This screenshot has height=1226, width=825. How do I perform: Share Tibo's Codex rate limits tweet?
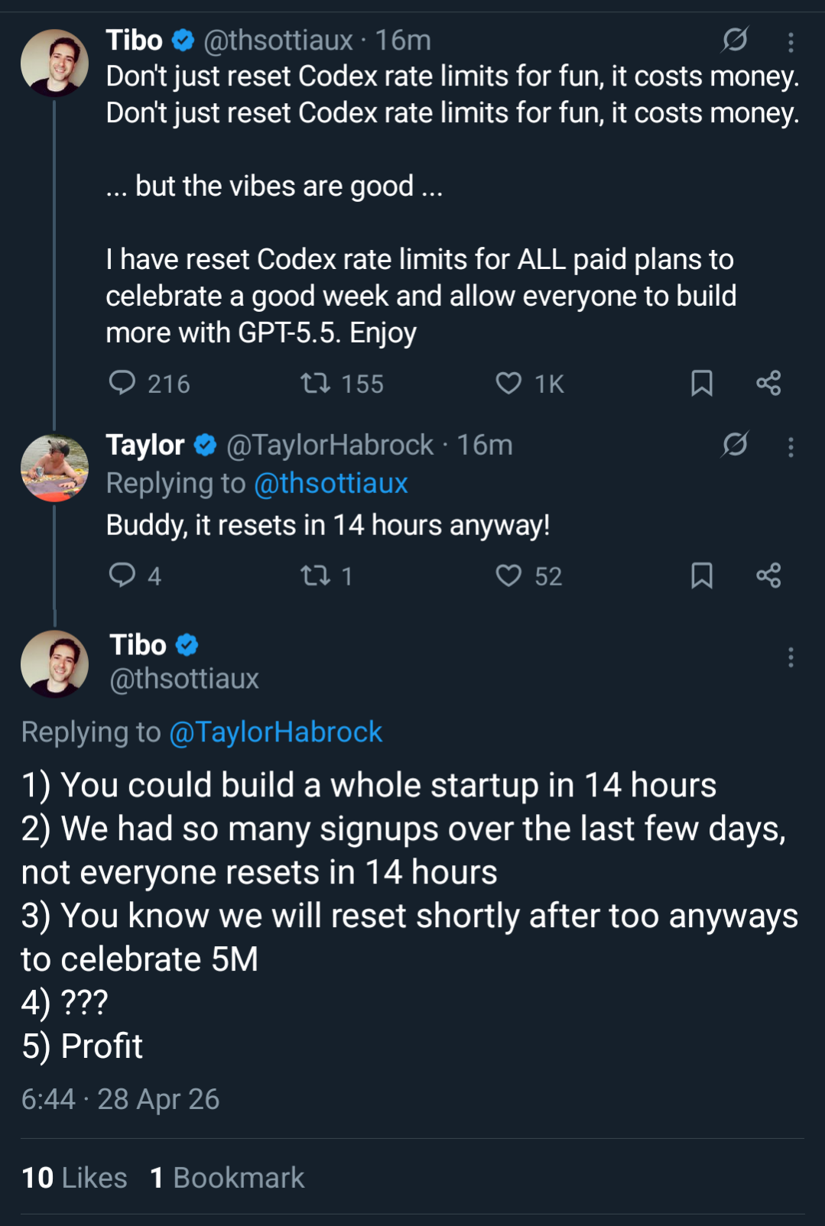(x=768, y=382)
